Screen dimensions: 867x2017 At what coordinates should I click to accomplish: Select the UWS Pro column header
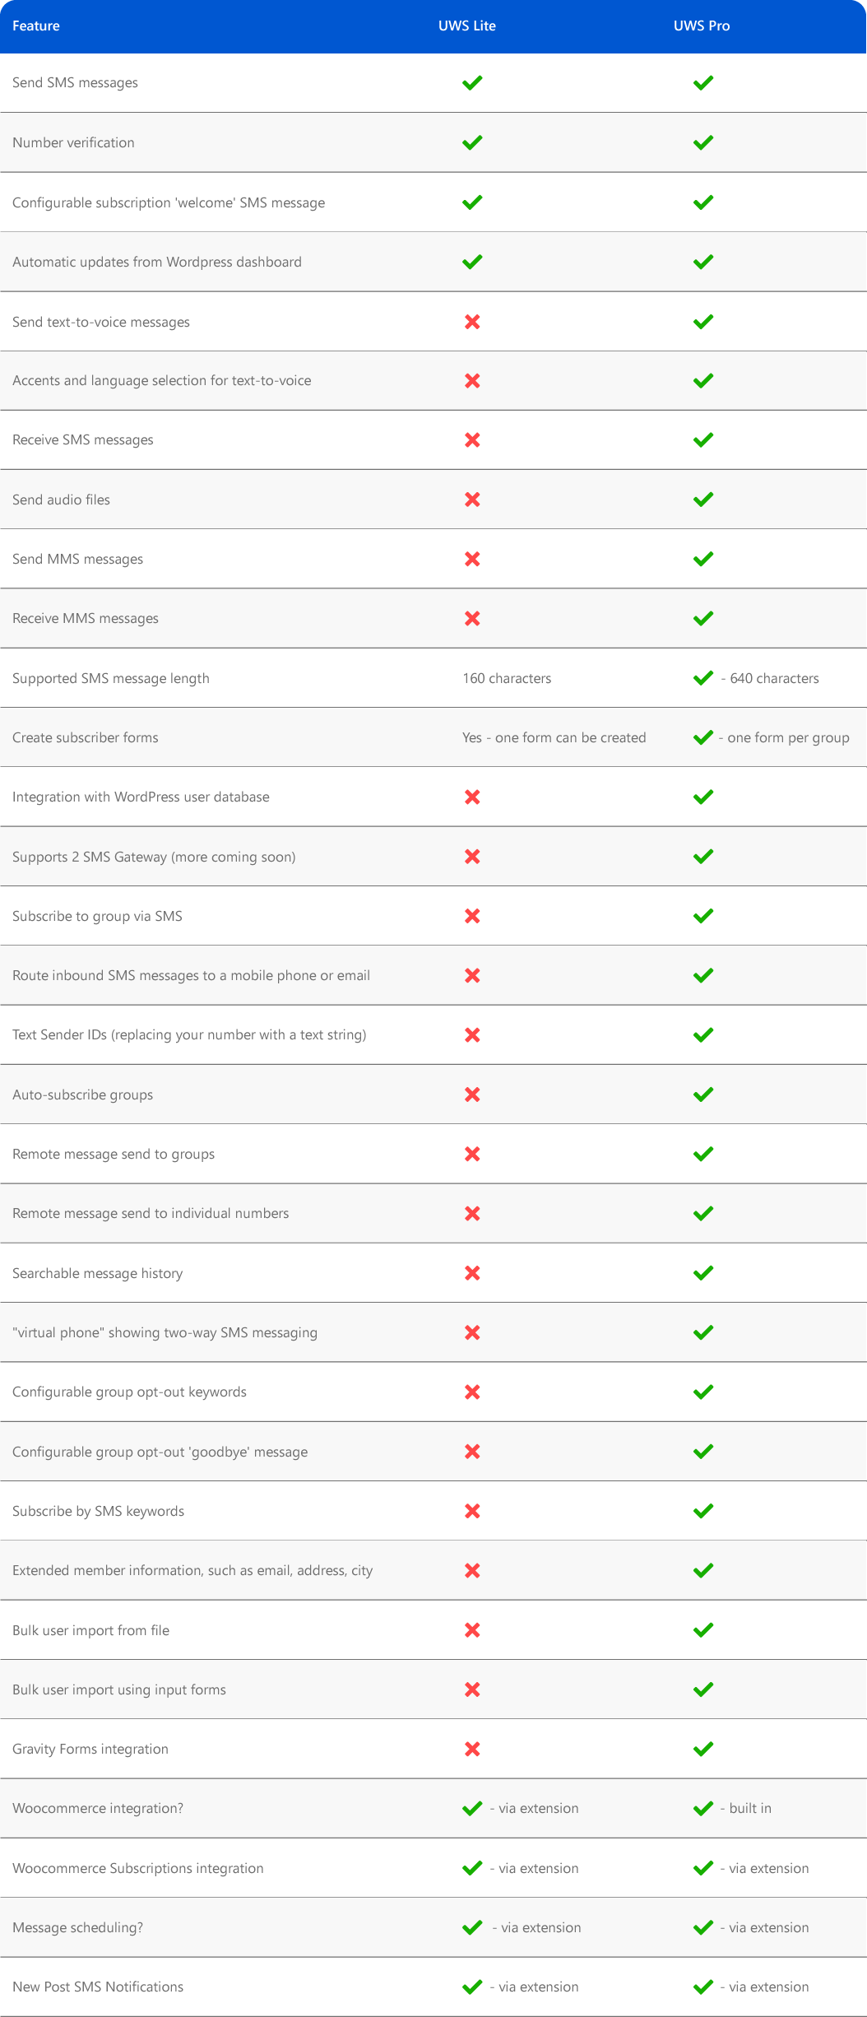702,26
